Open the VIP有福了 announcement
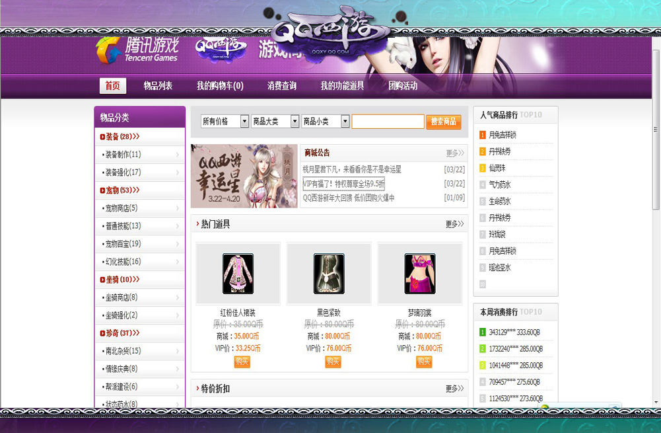Screen dimensions: 661x433 (x=343, y=184)
